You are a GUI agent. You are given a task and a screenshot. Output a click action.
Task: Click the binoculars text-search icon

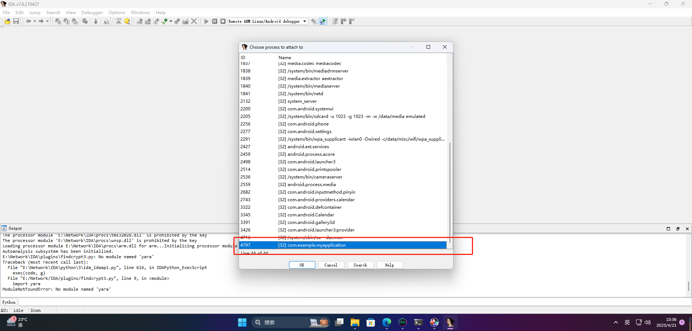[66, 21]
